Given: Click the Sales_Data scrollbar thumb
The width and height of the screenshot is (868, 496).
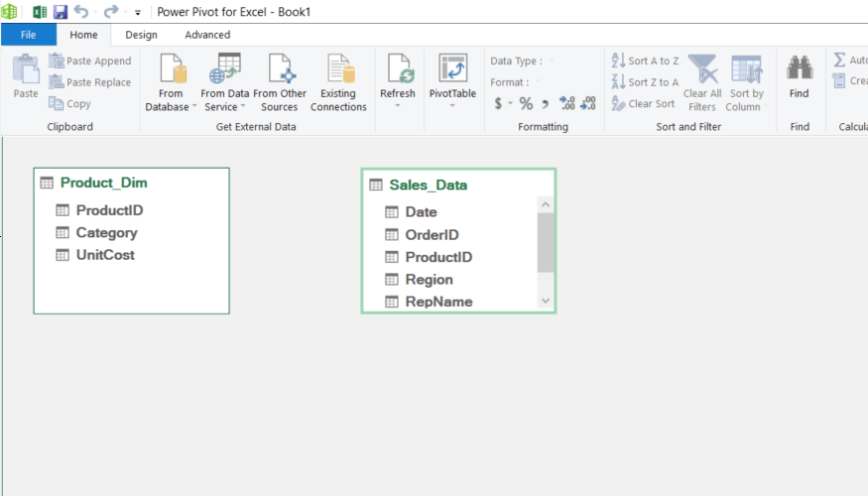Looking at the screenshot, I should click(x=546, y=242).
